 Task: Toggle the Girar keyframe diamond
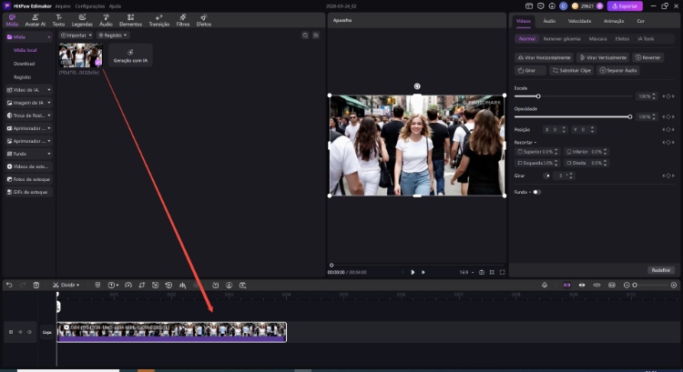668,176
